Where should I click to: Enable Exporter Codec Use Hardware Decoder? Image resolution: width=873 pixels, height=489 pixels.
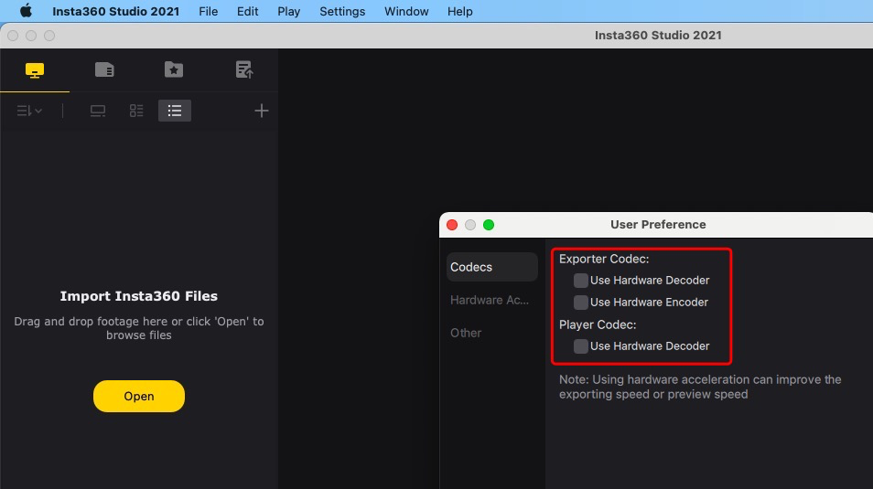point(581,281)
